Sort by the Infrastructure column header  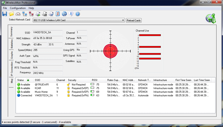tap(163, 80)
